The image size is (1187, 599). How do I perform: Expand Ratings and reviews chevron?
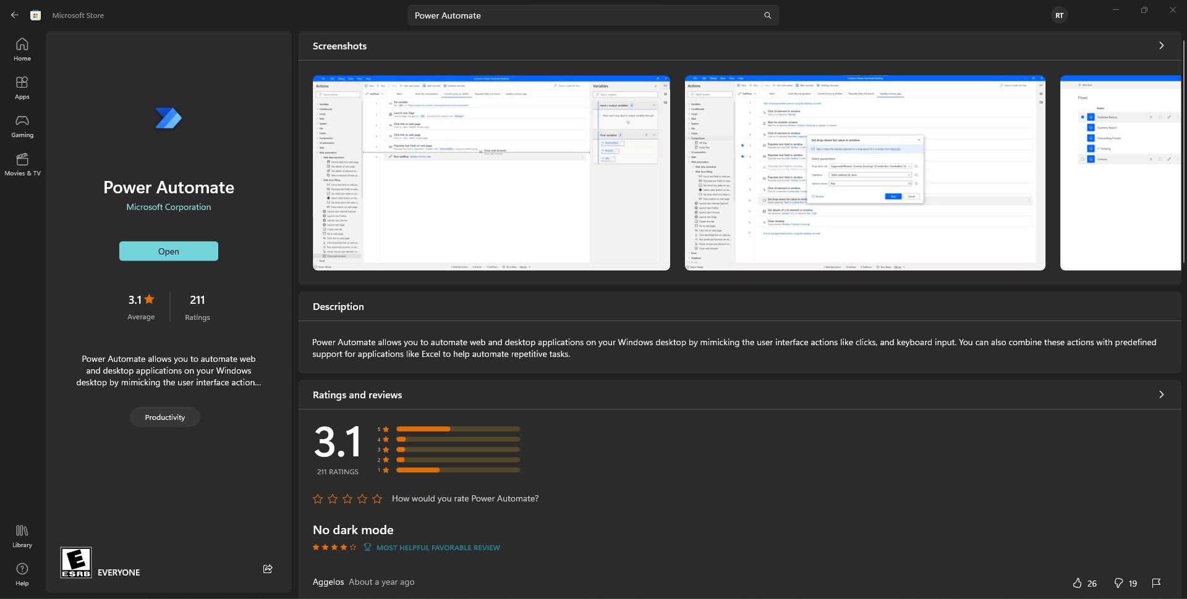pos(1161,395)
